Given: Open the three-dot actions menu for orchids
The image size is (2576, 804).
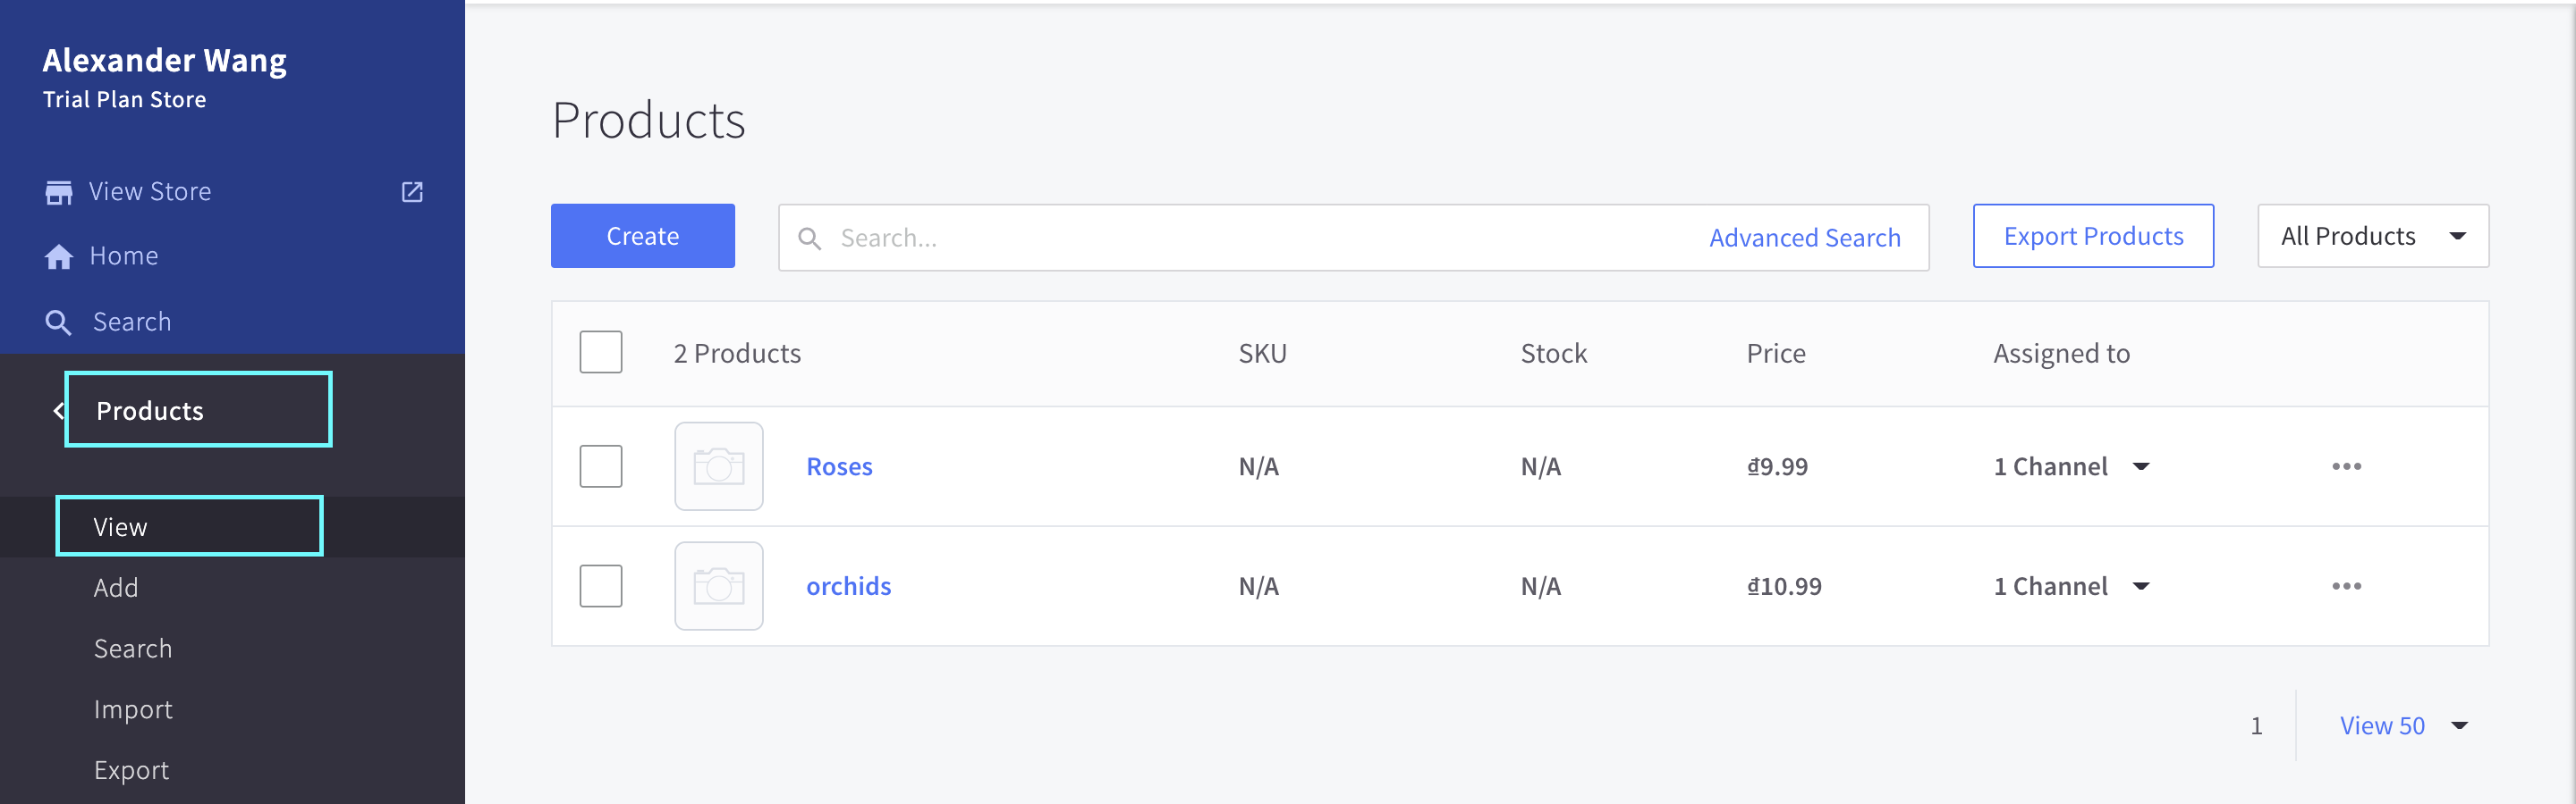Looking at the screenshot, I should 2346,586.
